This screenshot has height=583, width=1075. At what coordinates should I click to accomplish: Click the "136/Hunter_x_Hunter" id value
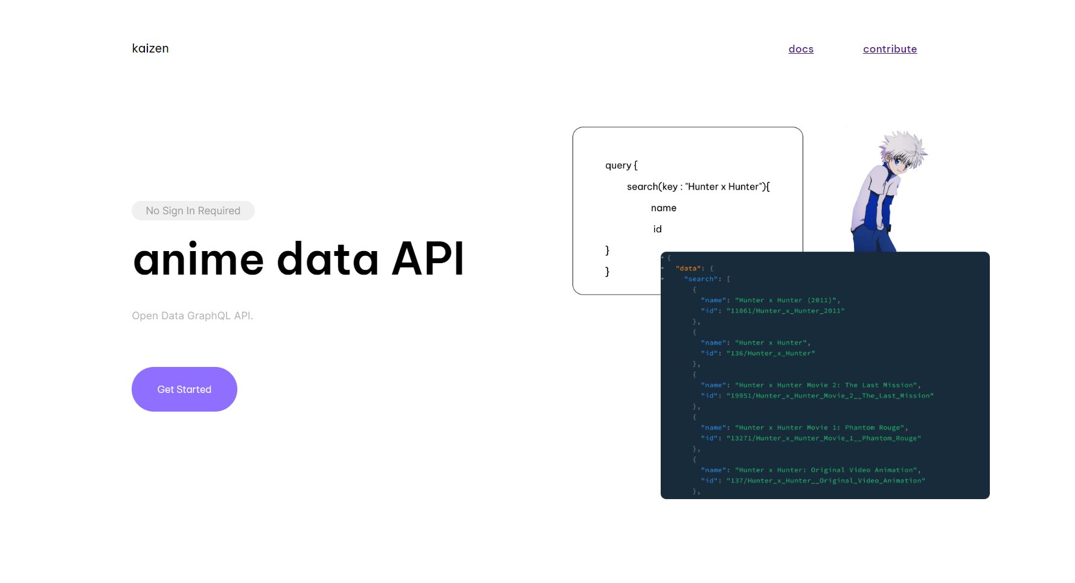771,353
